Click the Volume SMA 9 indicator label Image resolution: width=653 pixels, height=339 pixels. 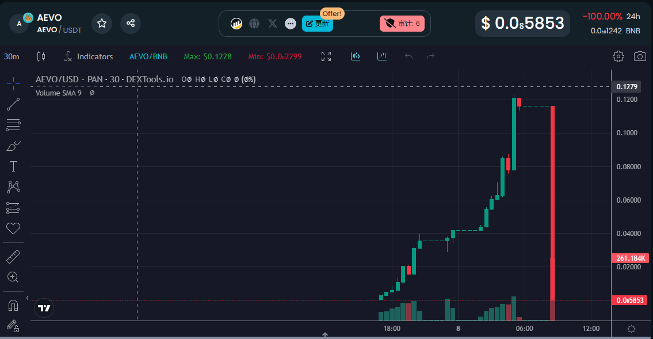[x=58, y=93]
